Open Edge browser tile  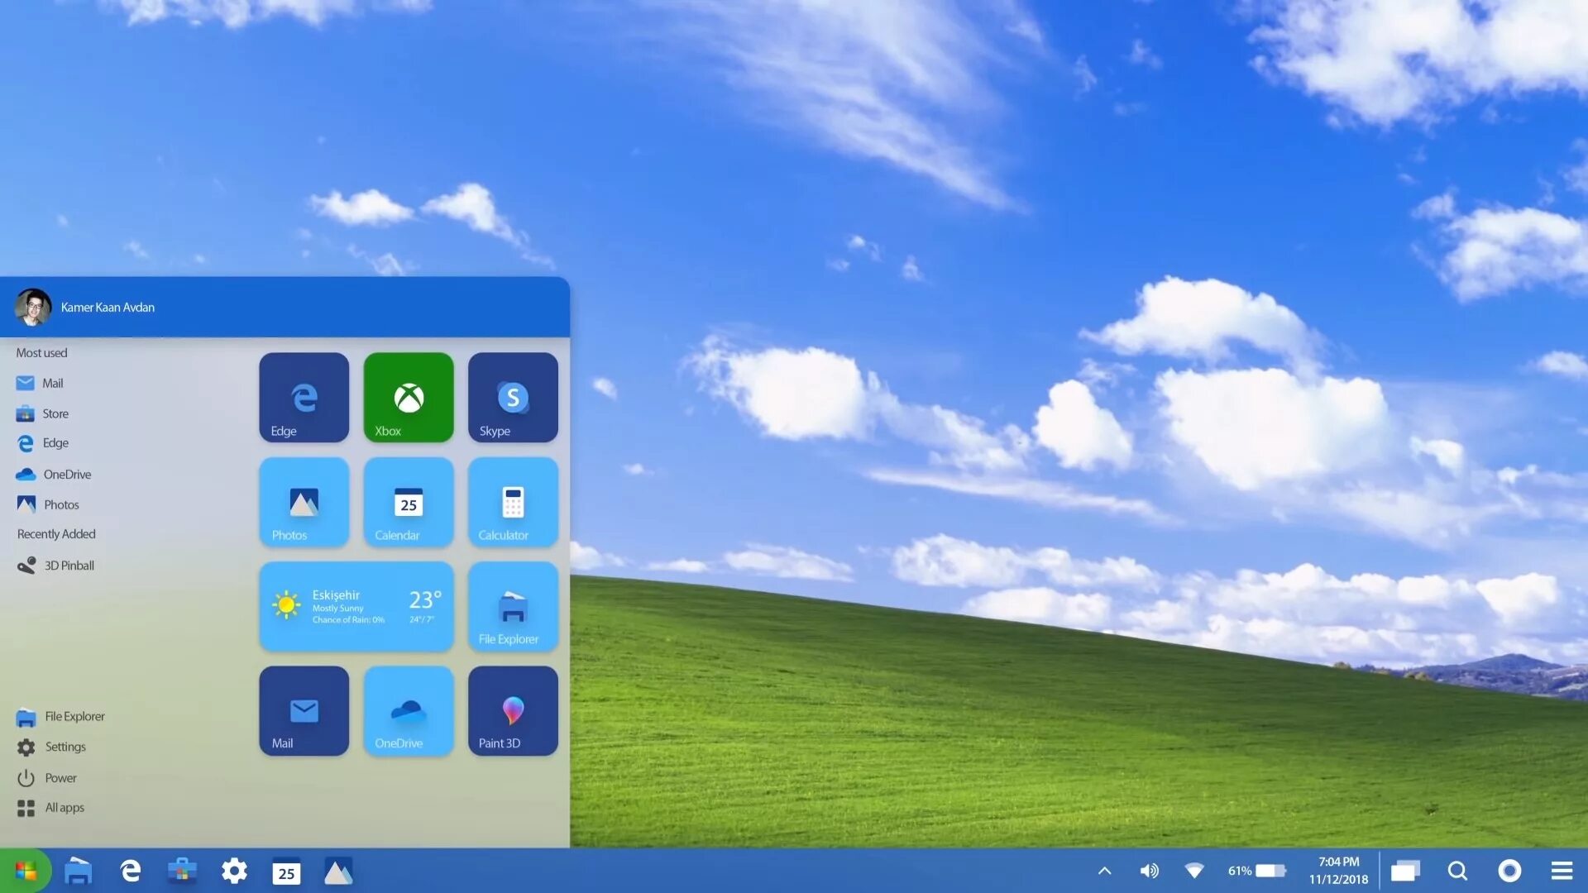click(304, 396)
